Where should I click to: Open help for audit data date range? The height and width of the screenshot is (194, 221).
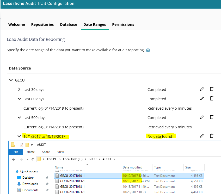(x=148, y=50)
